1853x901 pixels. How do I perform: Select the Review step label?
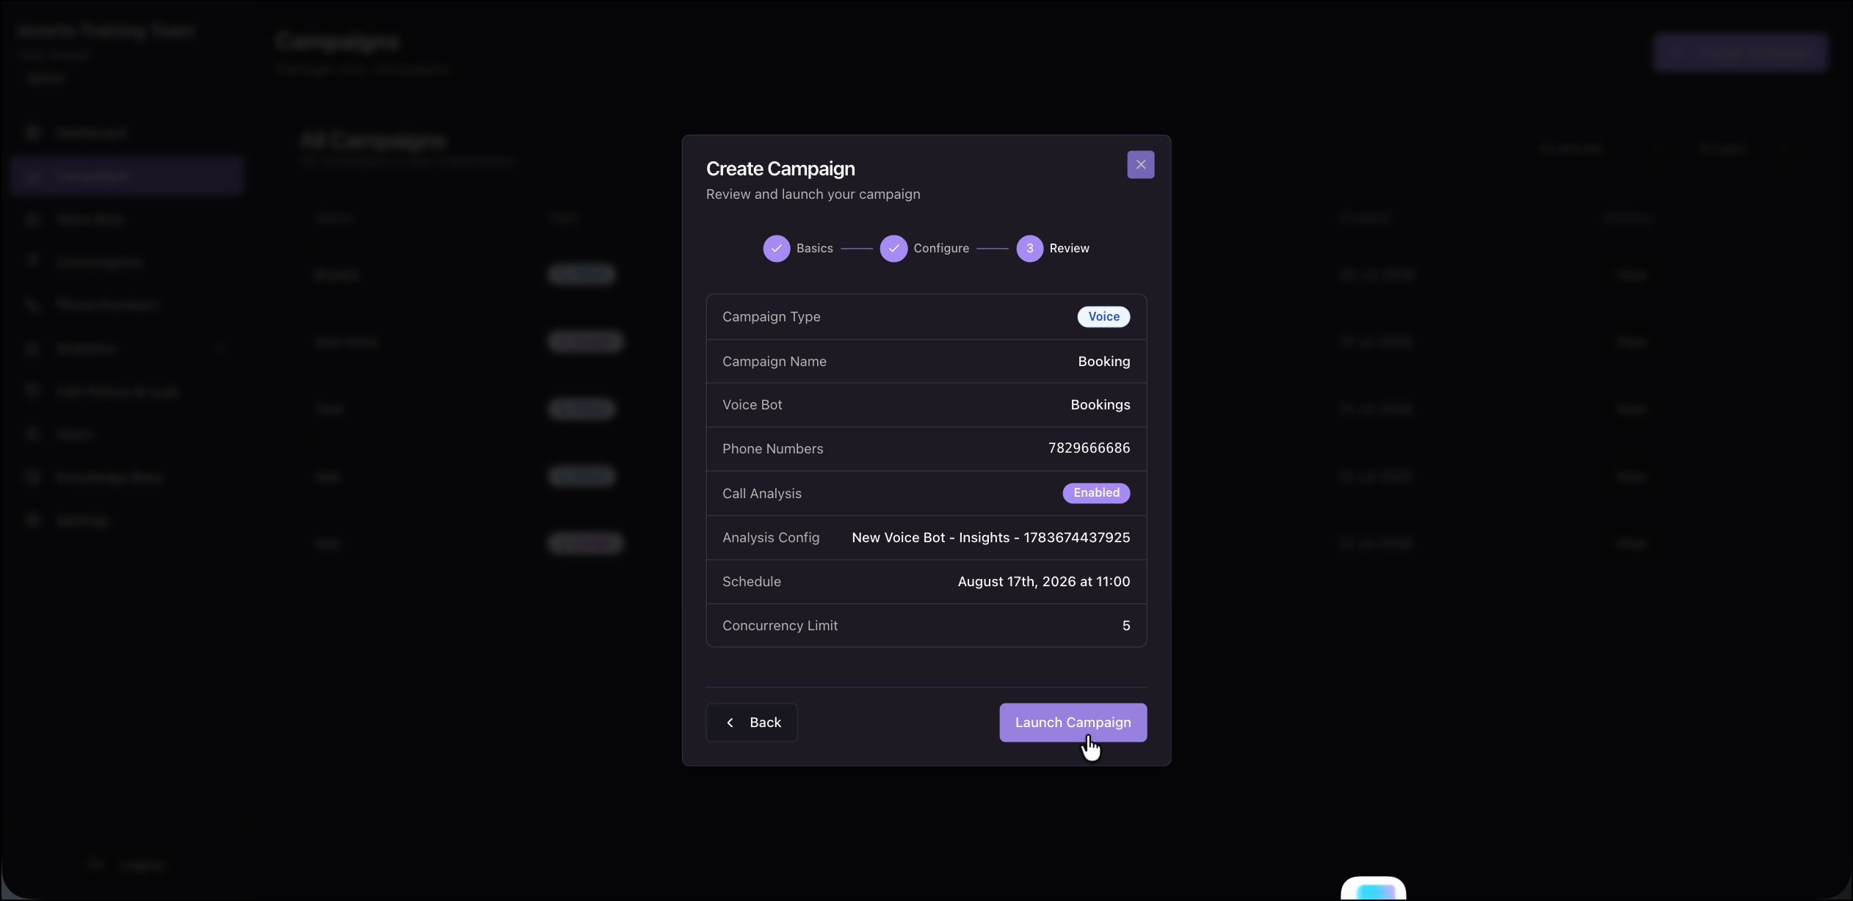click(1069, 248)
